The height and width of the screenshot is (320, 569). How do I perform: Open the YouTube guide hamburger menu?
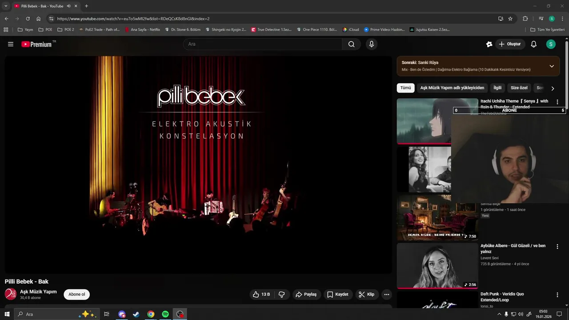click(11, 44)
